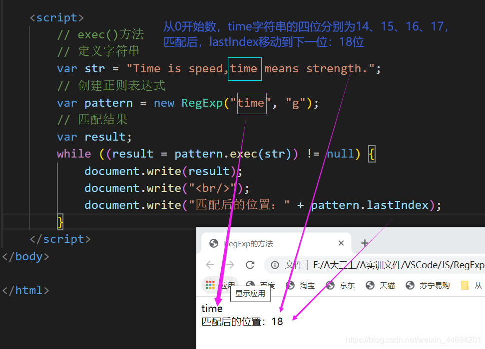
Task: Click 'pattern.lastIndex' in the code
Action: click(370, 205)
